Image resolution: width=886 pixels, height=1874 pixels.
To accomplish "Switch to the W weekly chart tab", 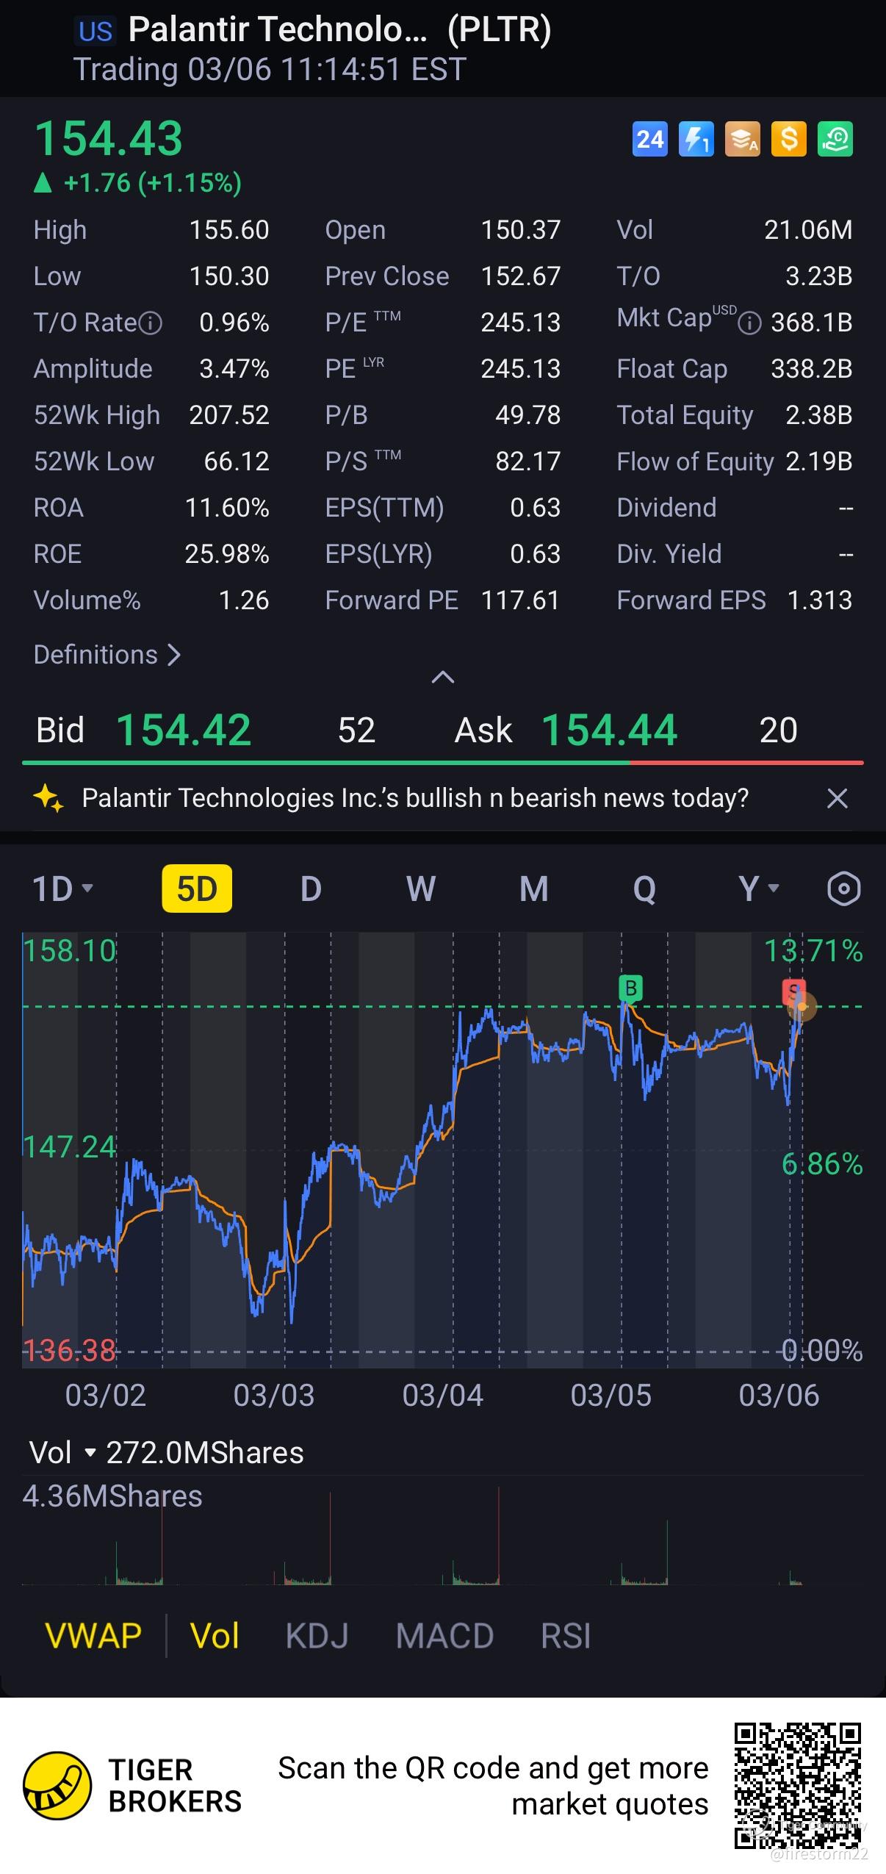I will click(x=421, y=888).
